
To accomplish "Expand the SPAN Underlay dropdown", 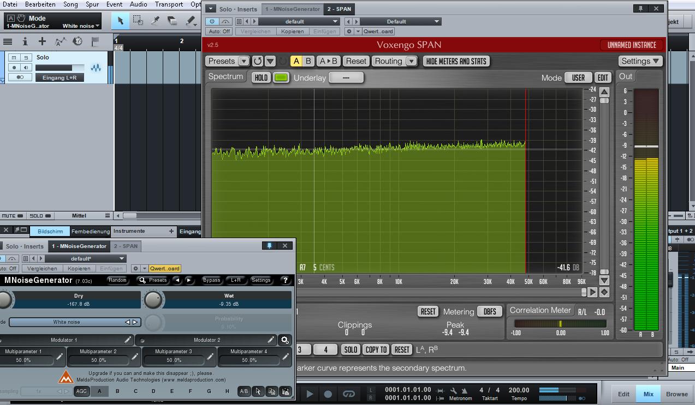I will 346,77.
